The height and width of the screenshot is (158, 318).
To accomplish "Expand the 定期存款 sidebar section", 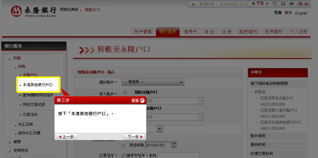I will (x=21, y=151).
